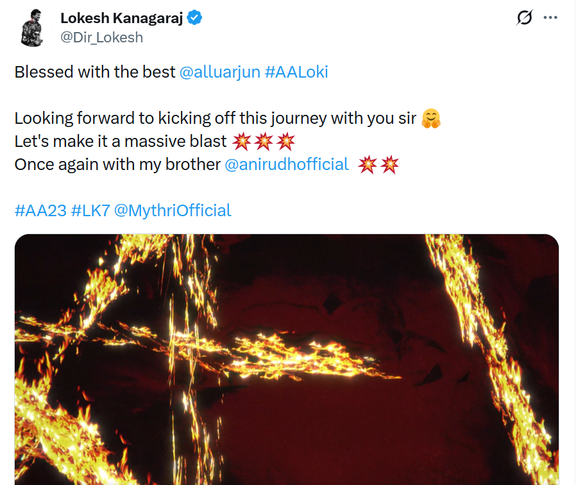
Task: Click the "Looking forward to kicking off" line
Action: coord(216,118)
